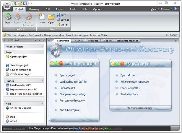Viewport: 182px width, 133px height.
Task: Click quick access open folder icon
Action: point(20,3)
